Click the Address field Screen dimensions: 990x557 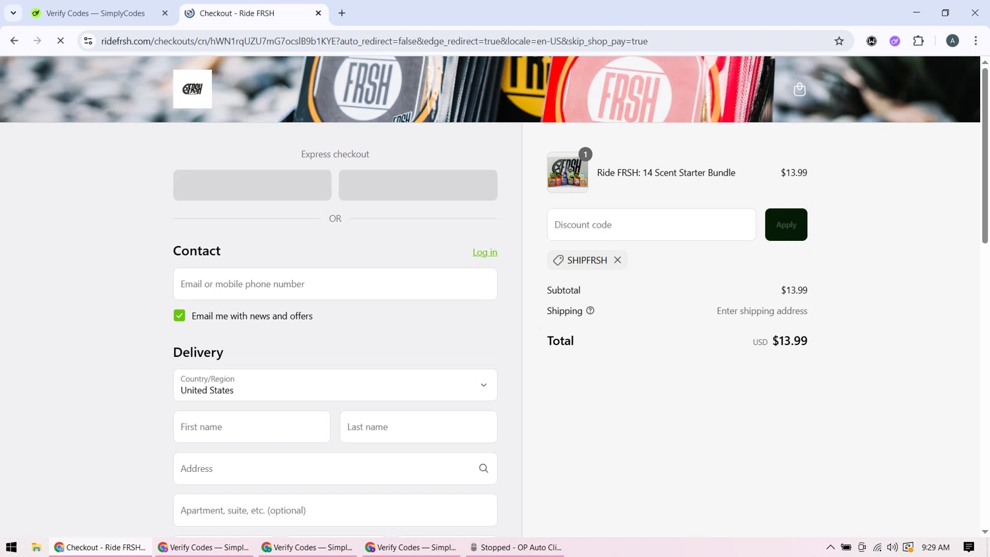pos(335,469)
